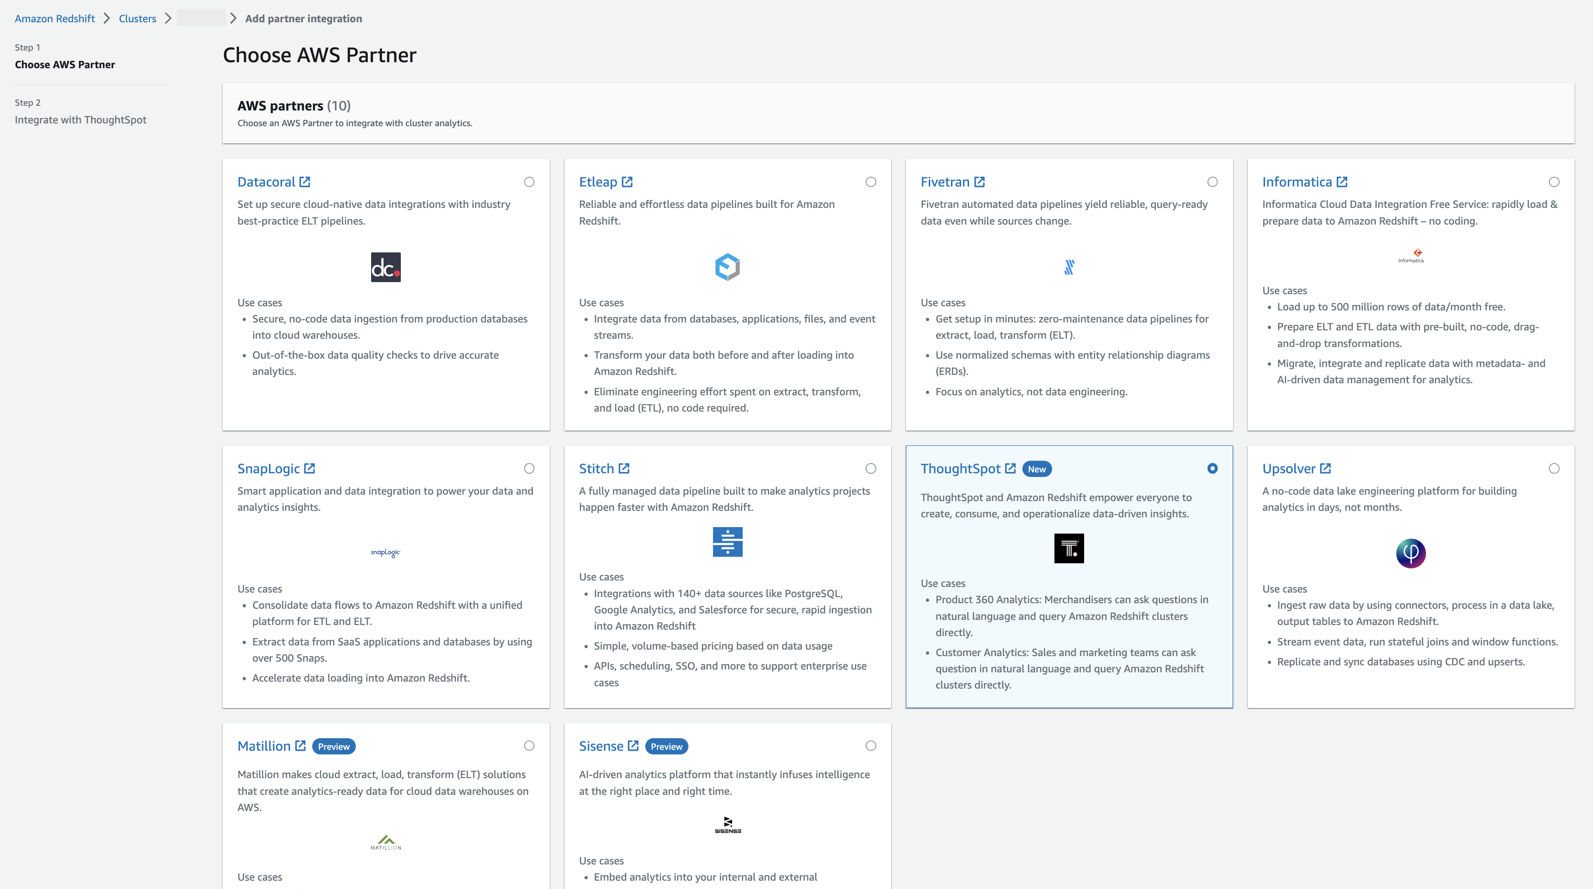The height and width of the screenshot is (889, 1593).
Task: Select Step 1 Choose AWS Partner
Action: tap(65, 64)
